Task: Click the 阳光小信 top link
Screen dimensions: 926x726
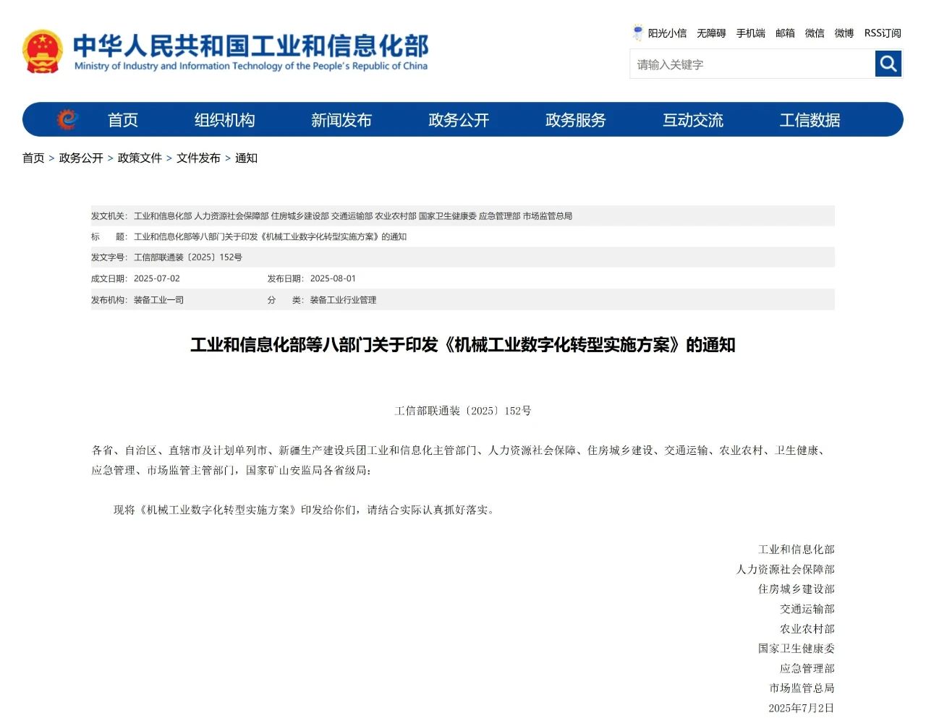Action: pos(667,33)
